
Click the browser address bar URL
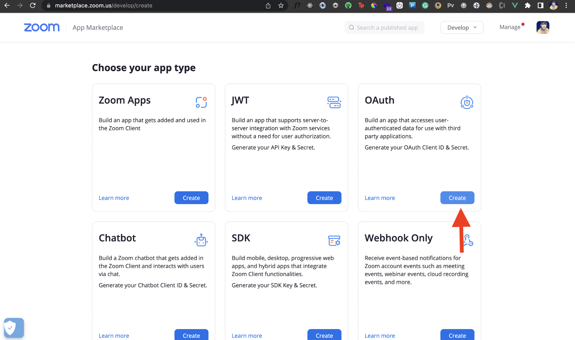point(104,5)
